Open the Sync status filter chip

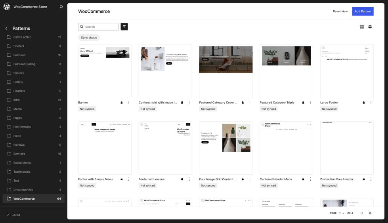(x=89, y=38)
